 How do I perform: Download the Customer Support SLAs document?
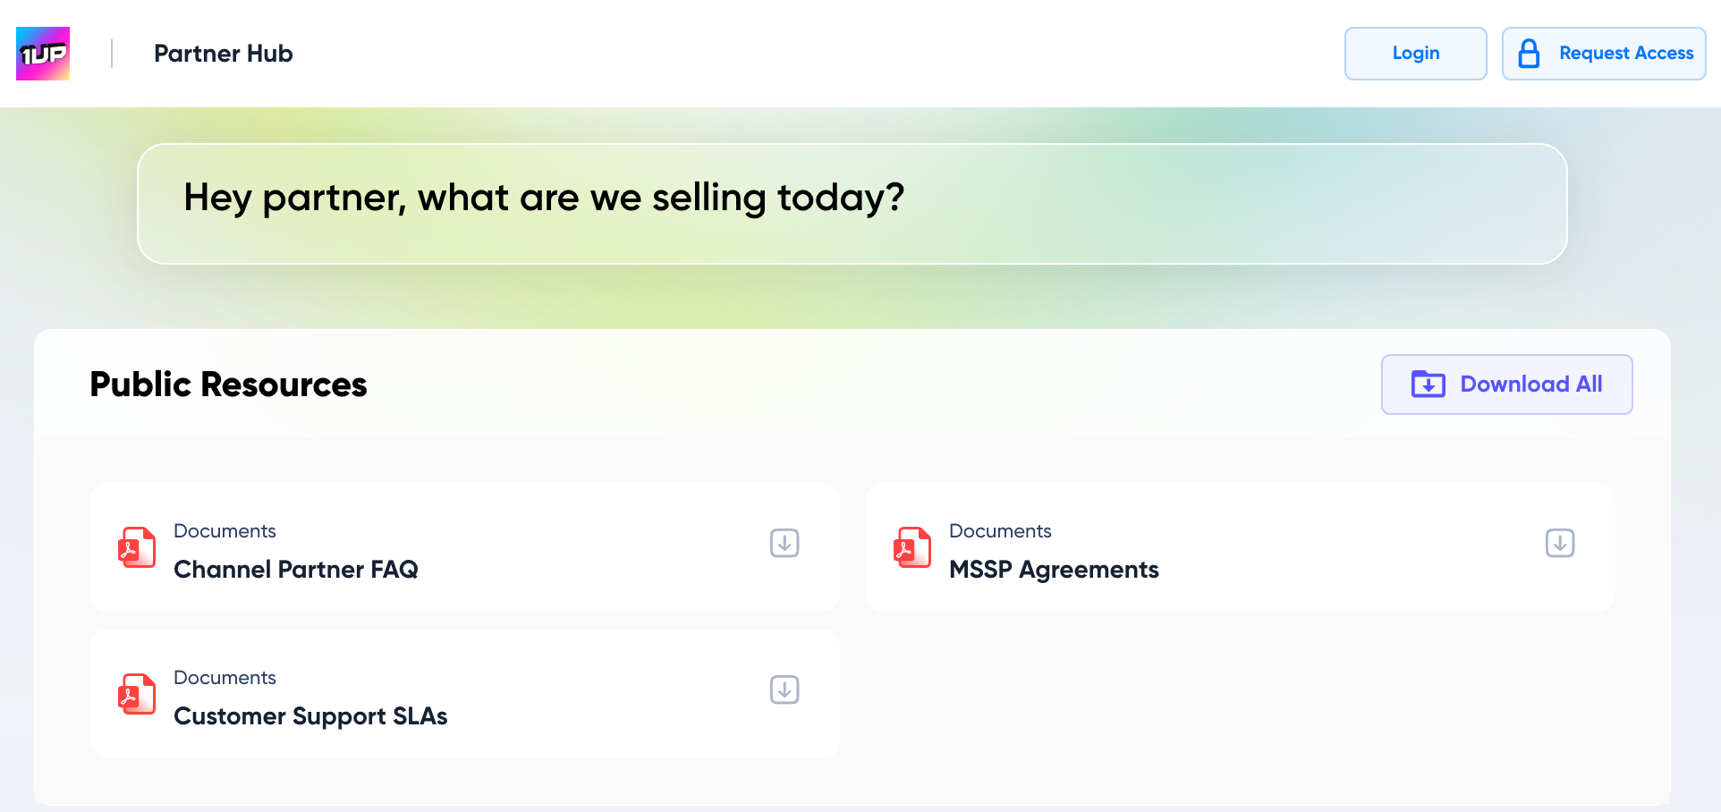[x=784, y=689]
